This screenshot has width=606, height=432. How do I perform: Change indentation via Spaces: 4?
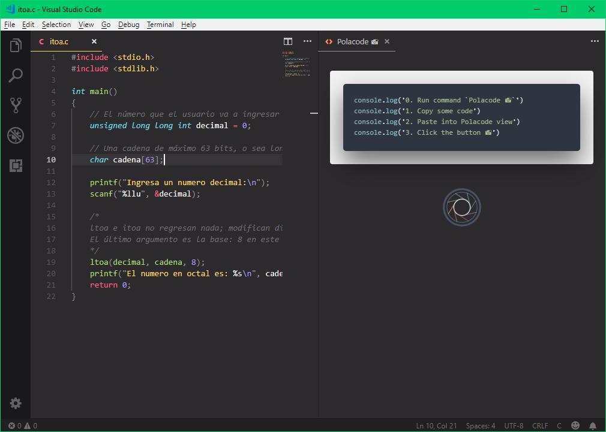[x=481, y=426]
